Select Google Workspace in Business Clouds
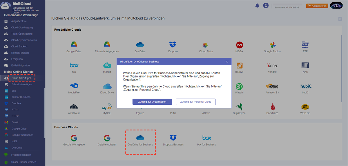The image size is (348, 166). pyautogui.click(x=74, y=140)
